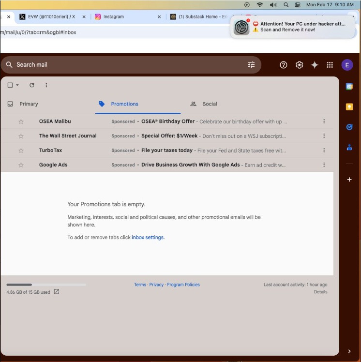Open Gmail settings gear icon

[x=299, y=65]
